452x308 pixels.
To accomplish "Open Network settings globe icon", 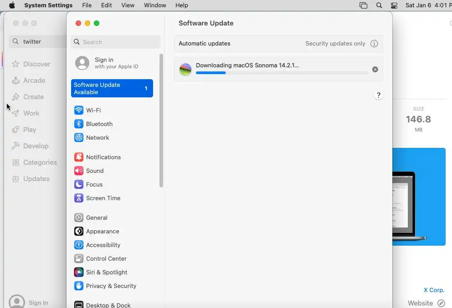I will point(79,137).
